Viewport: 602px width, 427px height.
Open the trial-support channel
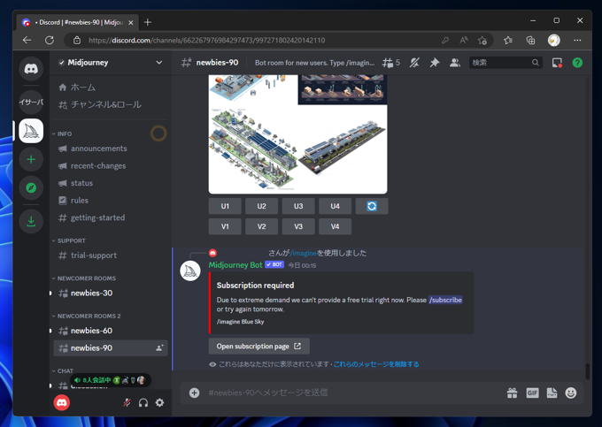111,255
